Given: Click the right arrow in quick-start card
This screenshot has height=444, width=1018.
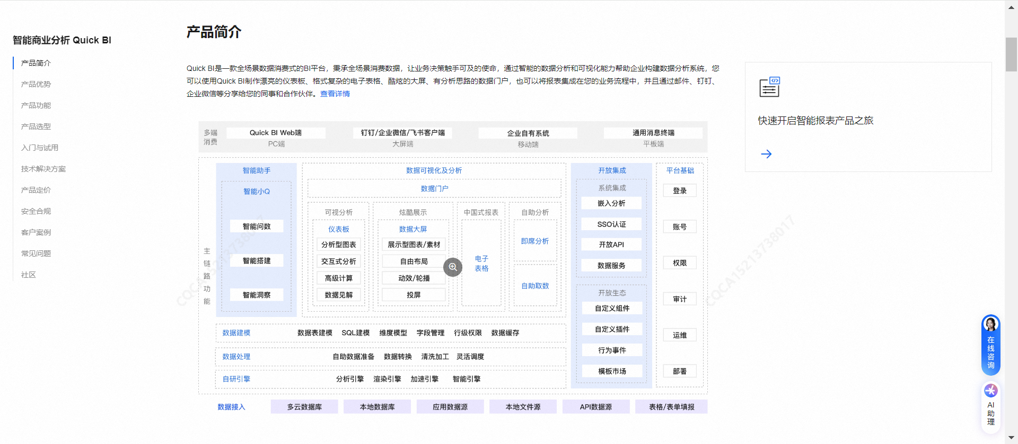Looking at the screenshot, I should (x=766, y=154).
